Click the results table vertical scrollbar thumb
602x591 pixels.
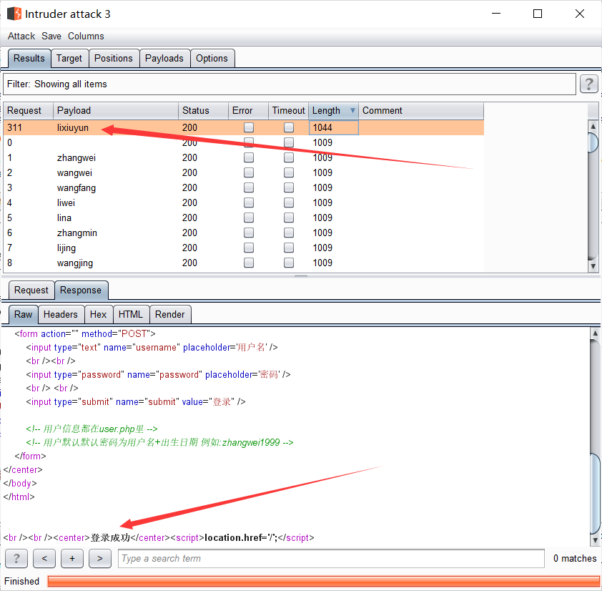tap(593, 143)
